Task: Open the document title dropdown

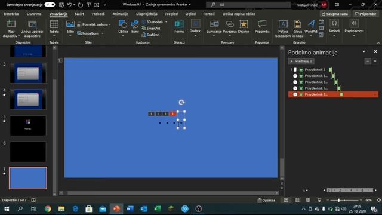Action: coord(190,5)
